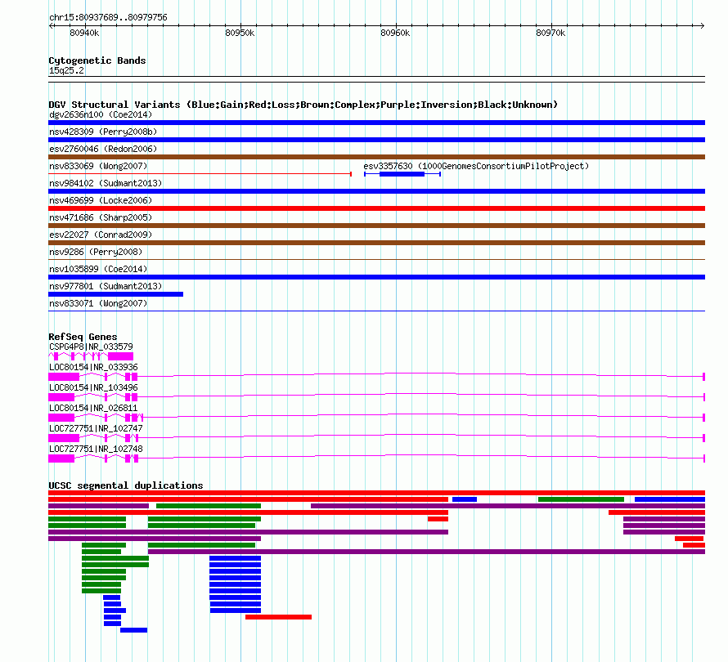
Task: Click the 80940k ruler tick label
Action: click(x=84, y=33)
